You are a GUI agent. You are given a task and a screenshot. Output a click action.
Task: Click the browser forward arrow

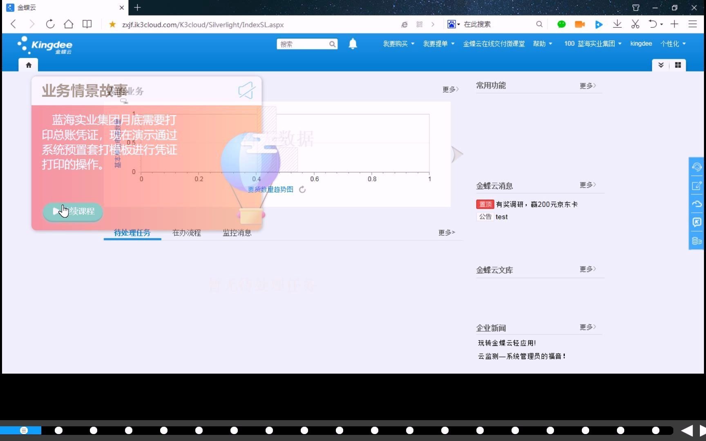(32, 24)
